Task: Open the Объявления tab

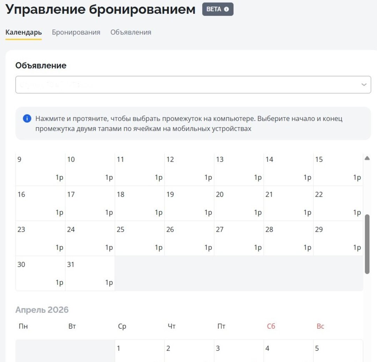Action: [x=131, y=32]
